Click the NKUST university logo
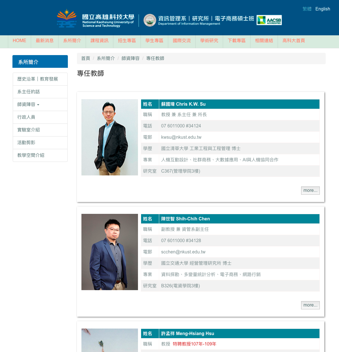This screenshot has height=352, width=339. coord(96,18)
